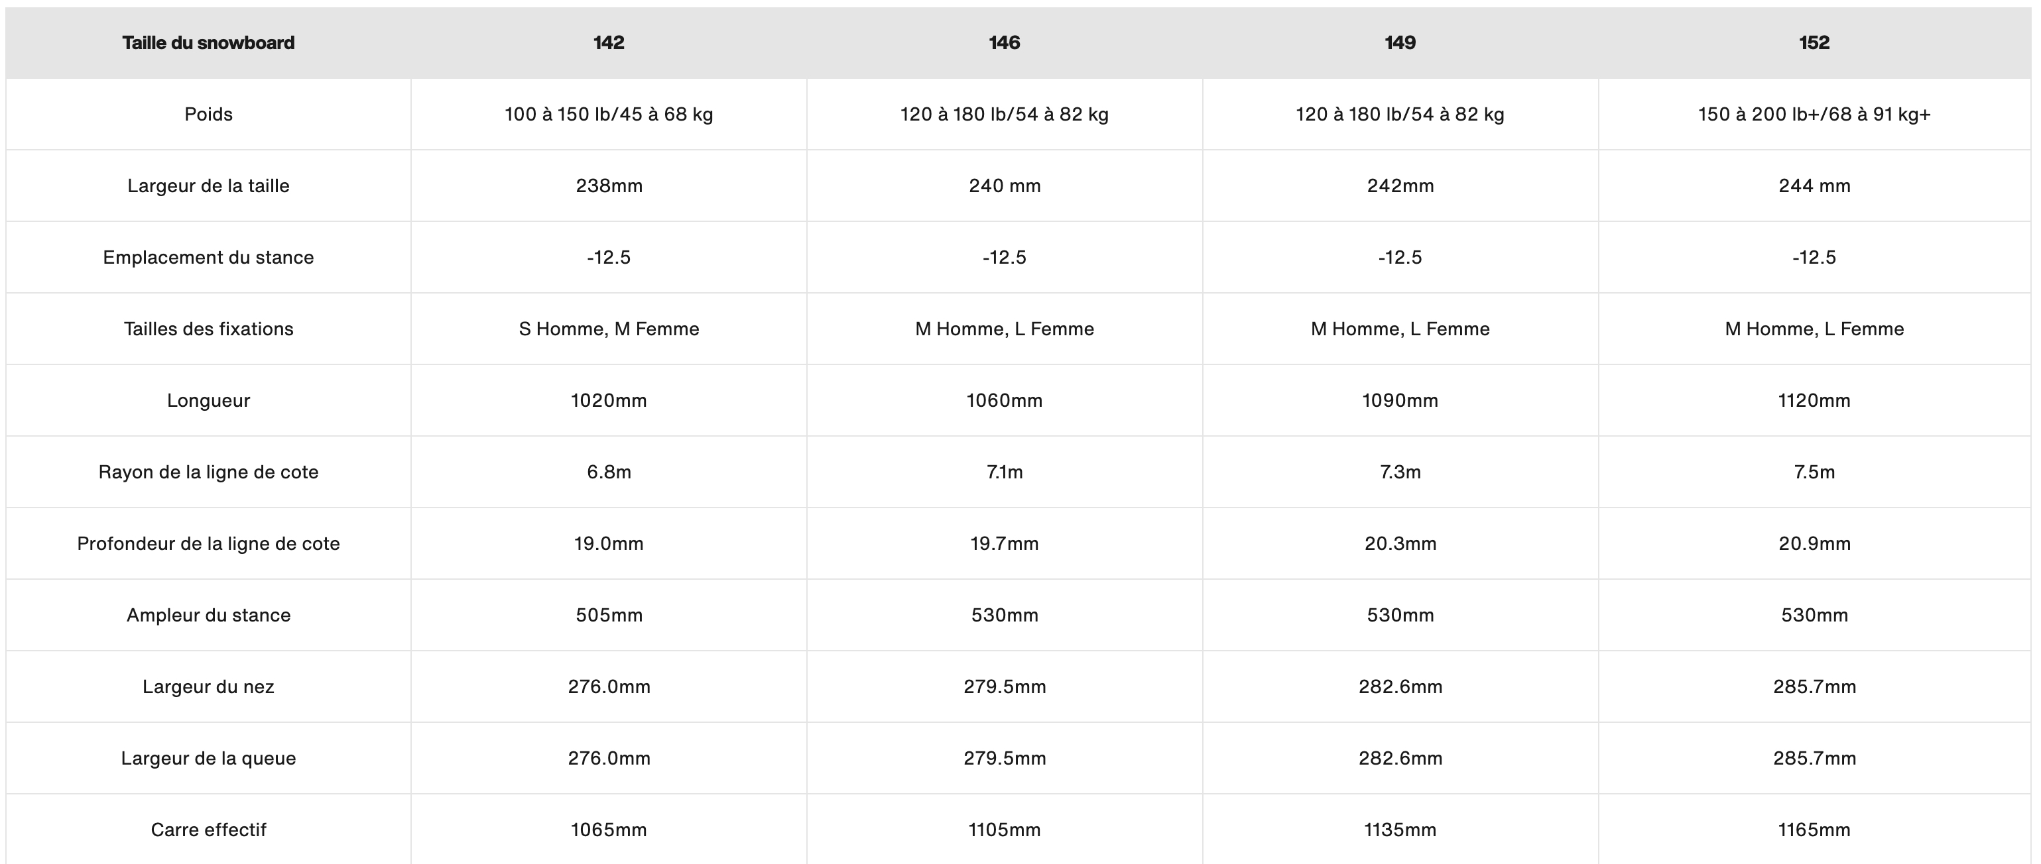Viewport: 2041px width, 864px height.
Task: Select the Emplacement du stance label
Action: 208,257
